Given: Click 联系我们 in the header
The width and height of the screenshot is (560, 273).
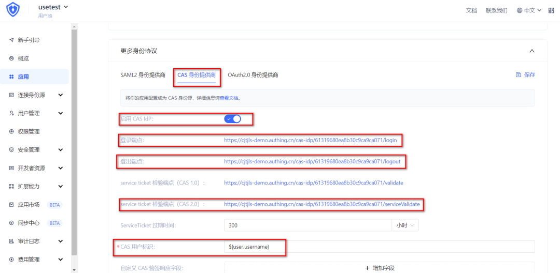Looking at the screenshot, I should tap(496, 10).
